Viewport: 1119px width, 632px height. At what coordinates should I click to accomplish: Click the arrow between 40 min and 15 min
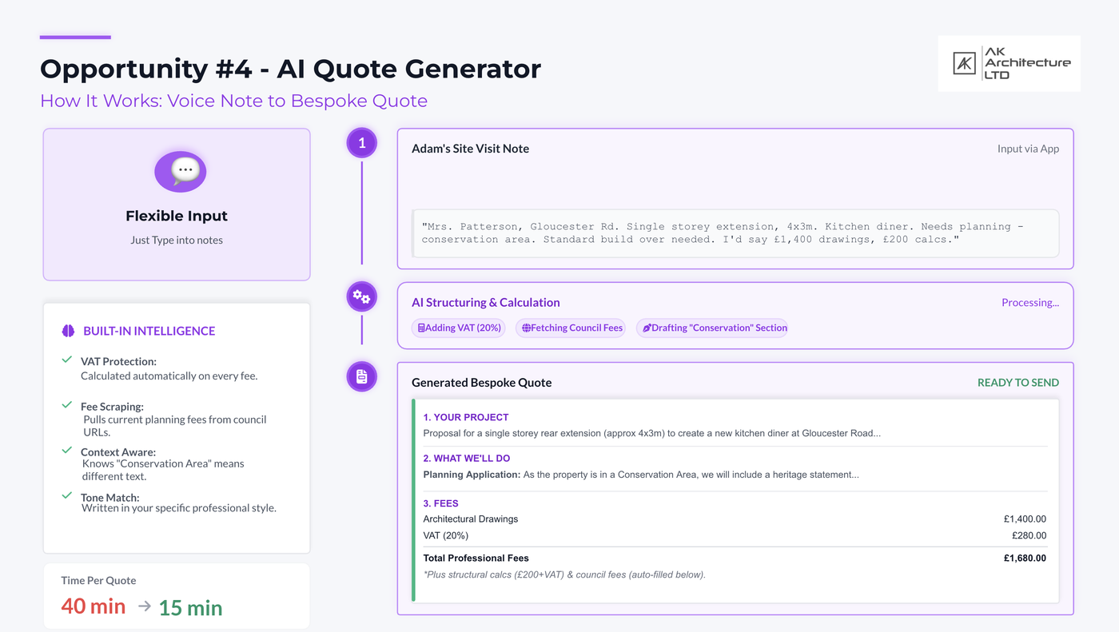click(144, 606)
